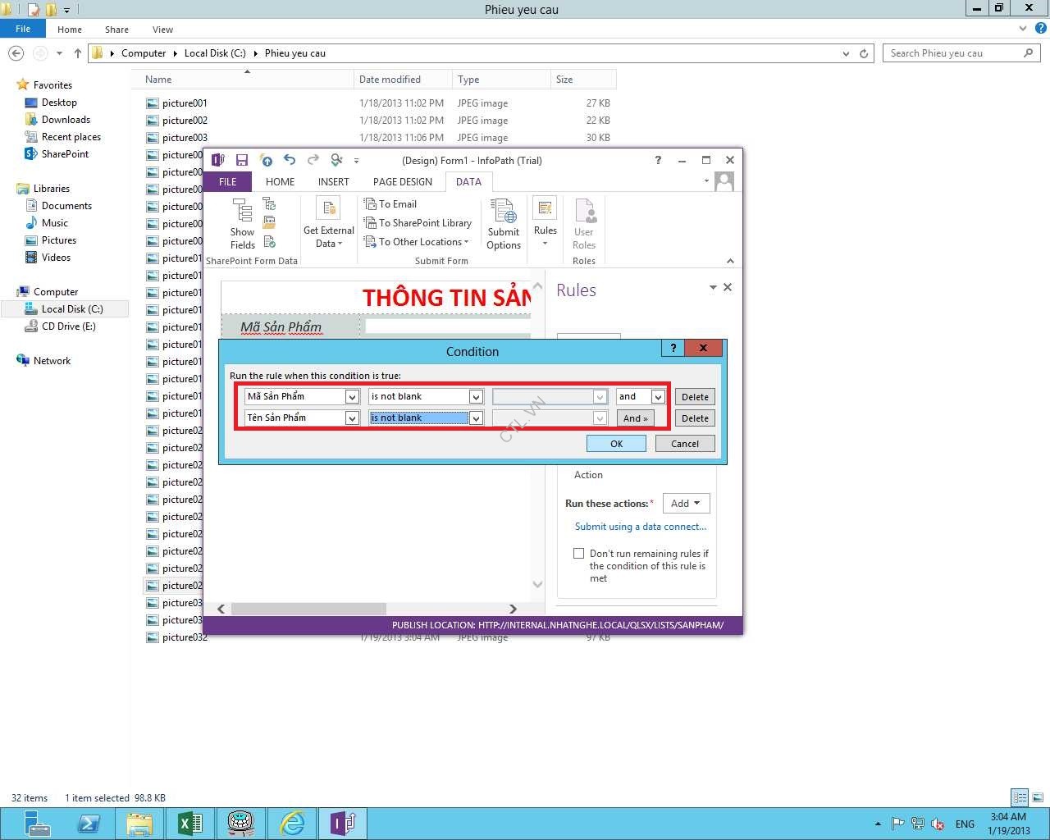Confirm condition with the OK button
This screenshot has height=840, width=1050.
[x=616, y=444]
